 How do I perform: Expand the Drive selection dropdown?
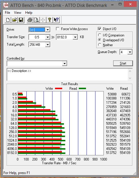coord(48,30)
